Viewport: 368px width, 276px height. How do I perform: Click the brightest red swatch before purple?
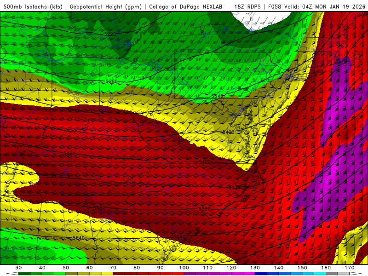(178, 273)
